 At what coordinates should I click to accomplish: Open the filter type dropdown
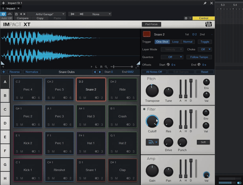coord(152,142)
